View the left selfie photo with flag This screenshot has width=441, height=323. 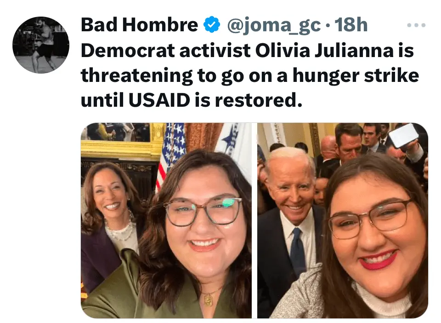pos(166,220)
